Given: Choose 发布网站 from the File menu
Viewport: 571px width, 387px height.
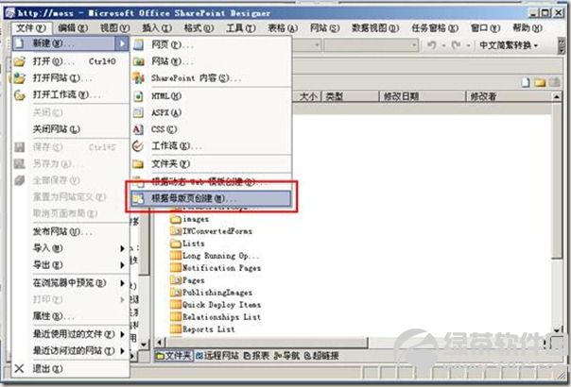Looking at the screenshot, I should 61,231.
